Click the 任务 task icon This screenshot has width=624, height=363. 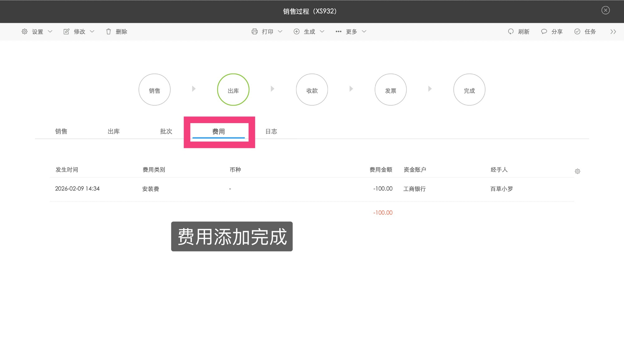pyautogui.click(x=577, y=31)
